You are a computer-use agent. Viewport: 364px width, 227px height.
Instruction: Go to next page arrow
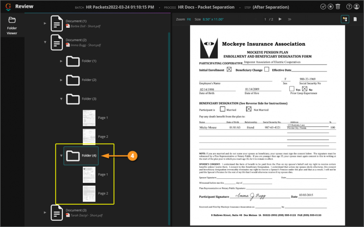click(280, 19)
